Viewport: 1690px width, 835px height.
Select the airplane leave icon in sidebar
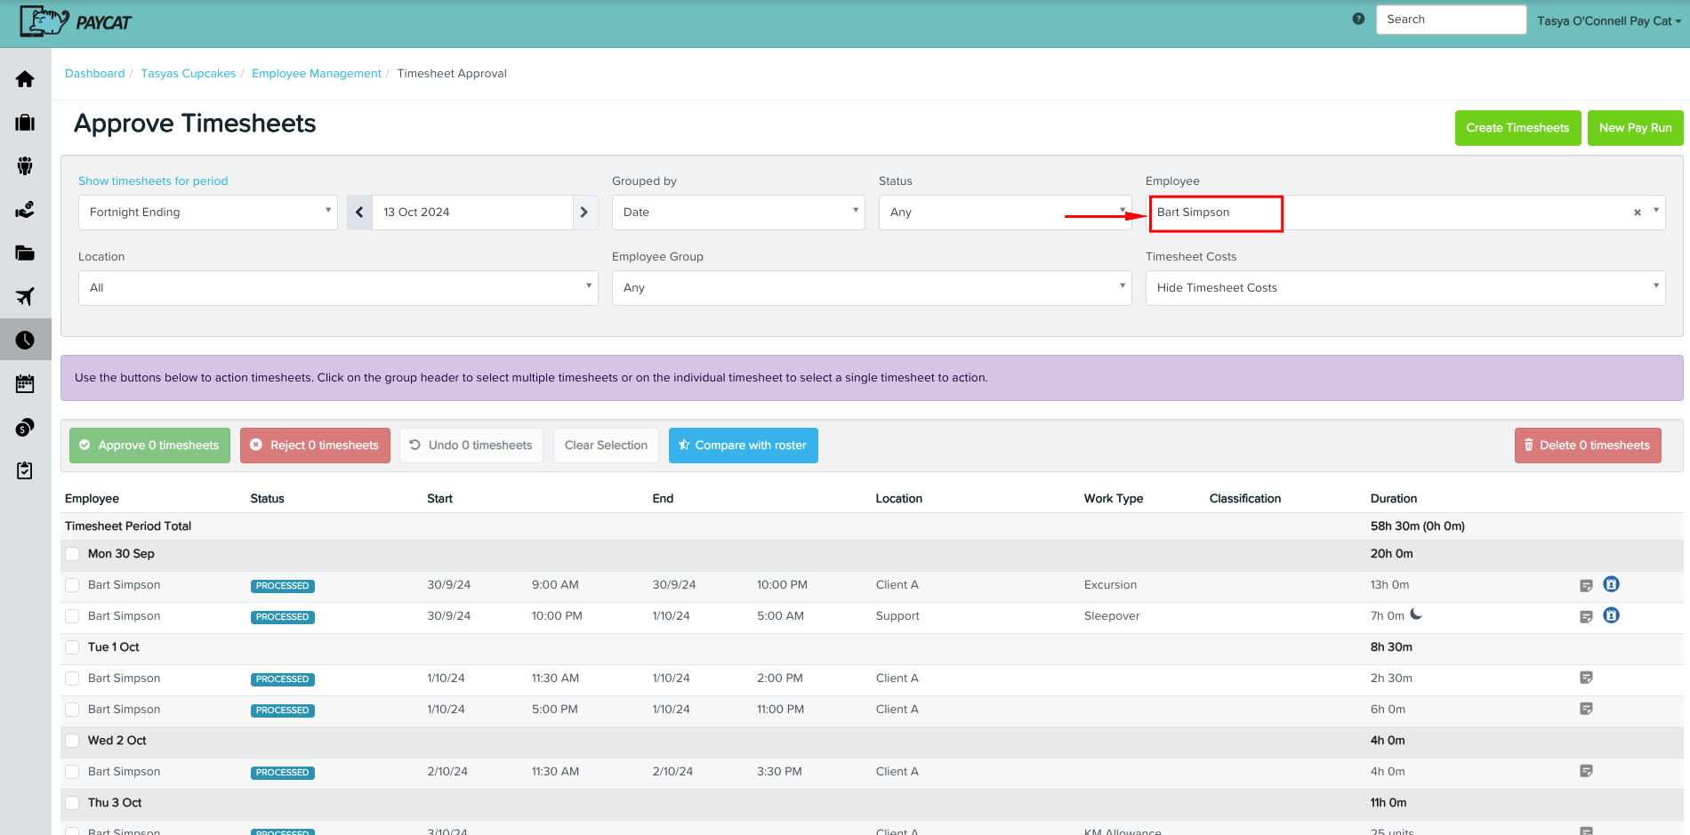click(x=26, y=296)
